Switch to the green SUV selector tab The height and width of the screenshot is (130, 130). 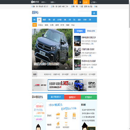[x=89, y=97]
